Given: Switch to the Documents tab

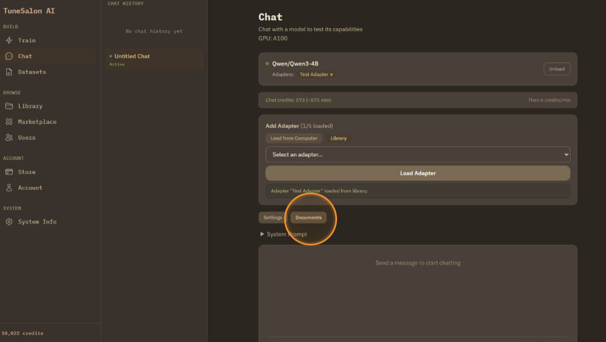Looking at the screenshot, I should coord(308,218).
